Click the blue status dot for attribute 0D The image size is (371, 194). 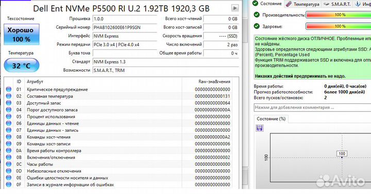coord(9,171)
